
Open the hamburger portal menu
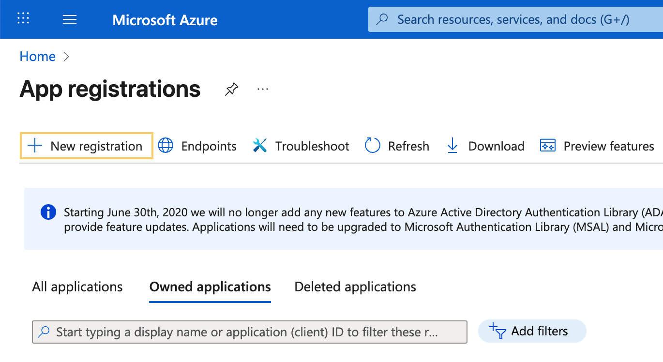click(70, 19)
